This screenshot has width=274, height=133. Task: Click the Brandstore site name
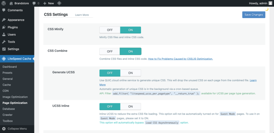(x=22, y=3)
